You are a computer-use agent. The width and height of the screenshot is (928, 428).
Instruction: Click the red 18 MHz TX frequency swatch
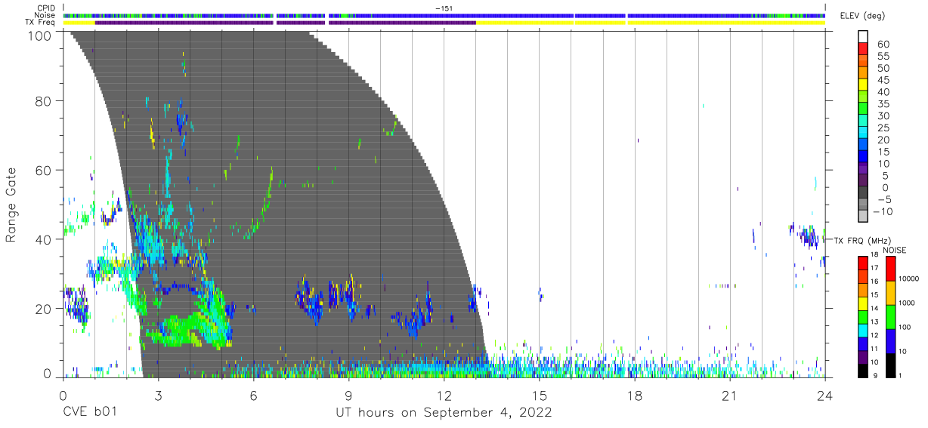click(x=863, y=261)
